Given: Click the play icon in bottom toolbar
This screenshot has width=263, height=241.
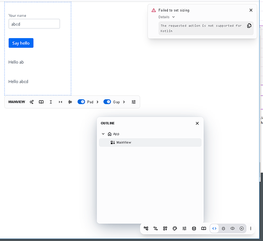Looking at the screenshot, I should pyautogui.click(x=242, y=228).
